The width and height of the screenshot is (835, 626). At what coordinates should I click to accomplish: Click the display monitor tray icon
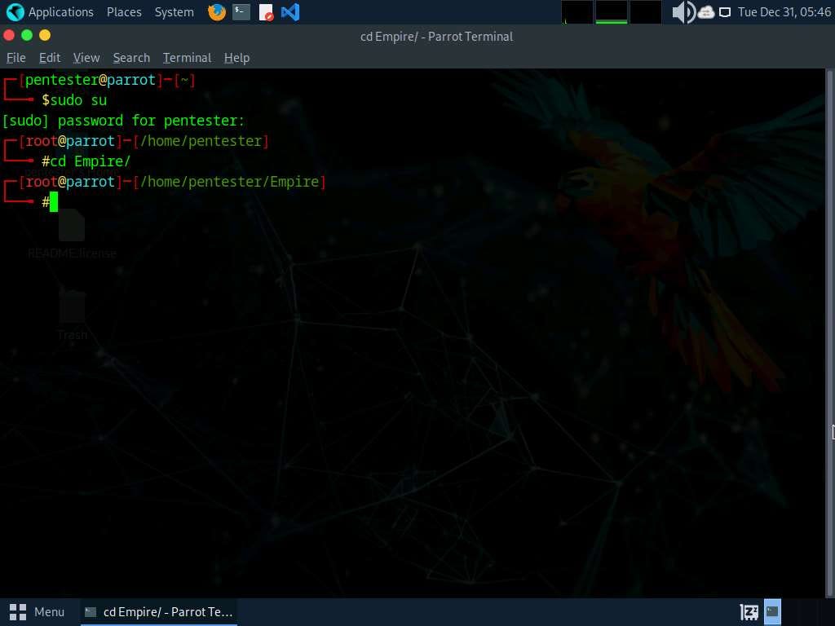[x=725, y=12]
